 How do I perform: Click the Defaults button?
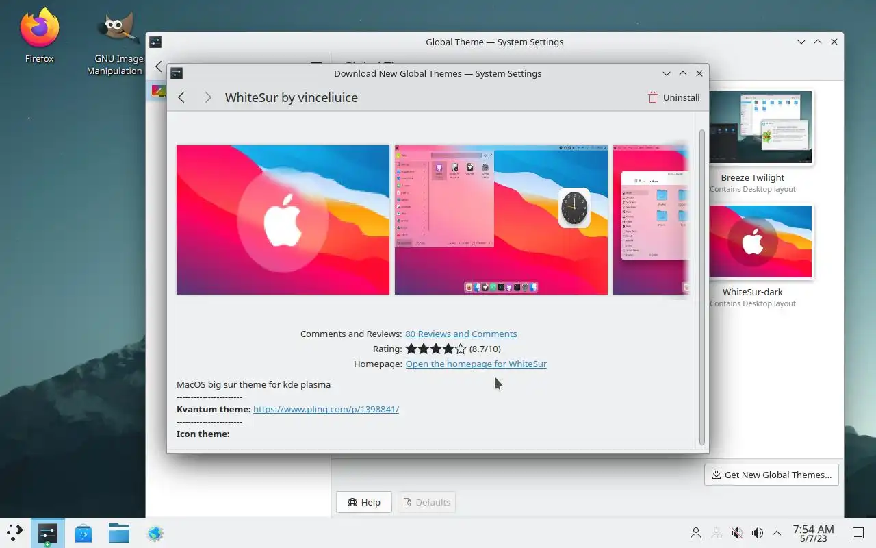tap(426, 502)
